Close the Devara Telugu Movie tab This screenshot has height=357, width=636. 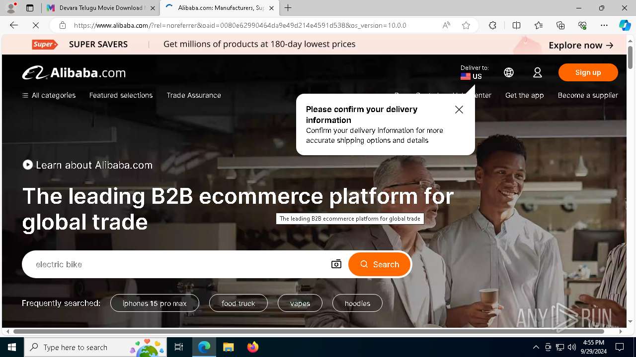[153, 8]
